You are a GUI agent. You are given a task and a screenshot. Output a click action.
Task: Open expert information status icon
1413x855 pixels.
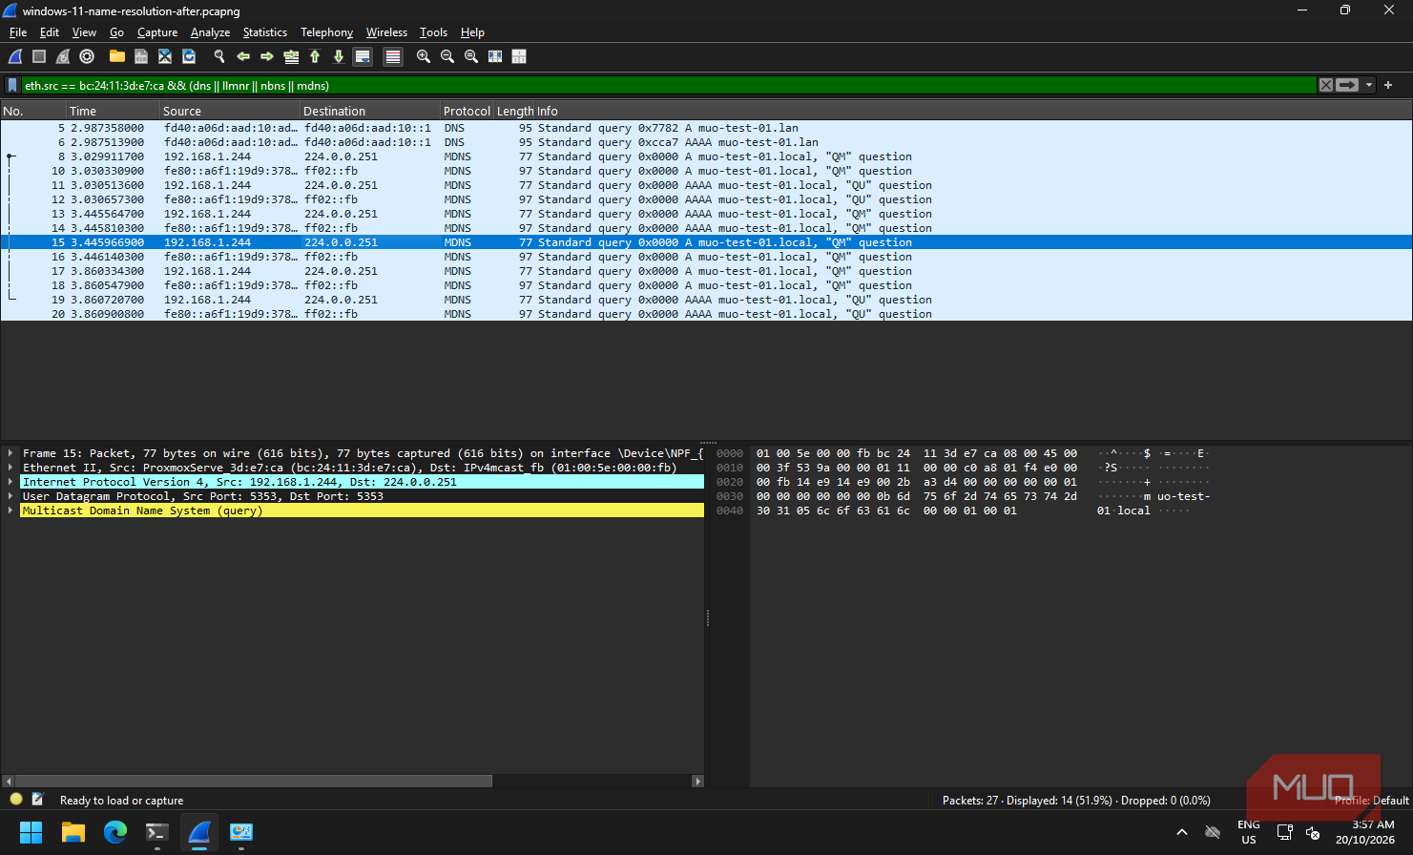(15, 800)
